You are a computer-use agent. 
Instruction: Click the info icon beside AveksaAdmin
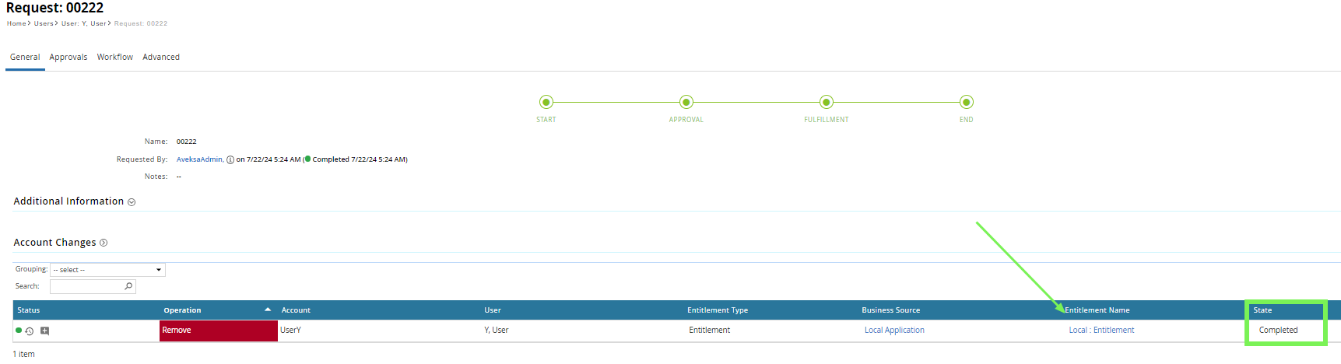(230, 160)
